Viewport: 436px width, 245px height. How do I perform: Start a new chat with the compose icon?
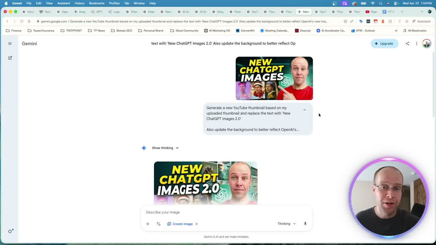(10, 58)
